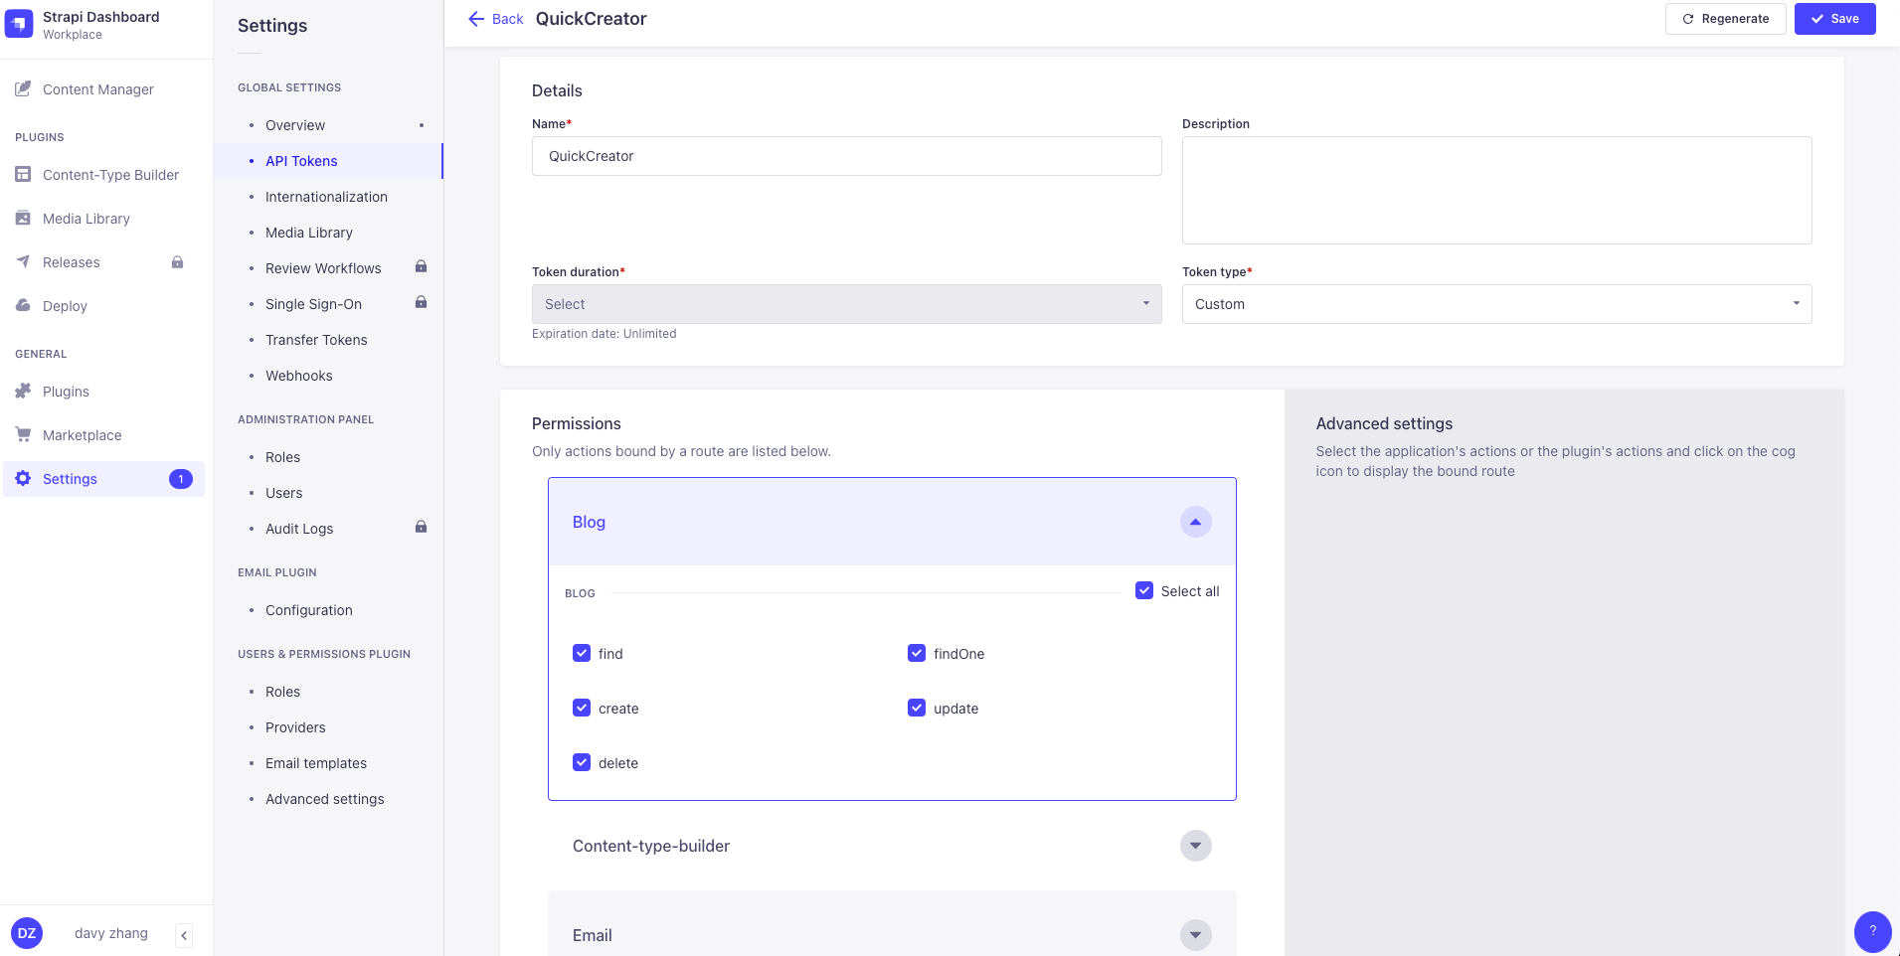This screenshot has height=956, width=1900.
Task: Open Review Workflows settings
Action: tap(323, 268)
